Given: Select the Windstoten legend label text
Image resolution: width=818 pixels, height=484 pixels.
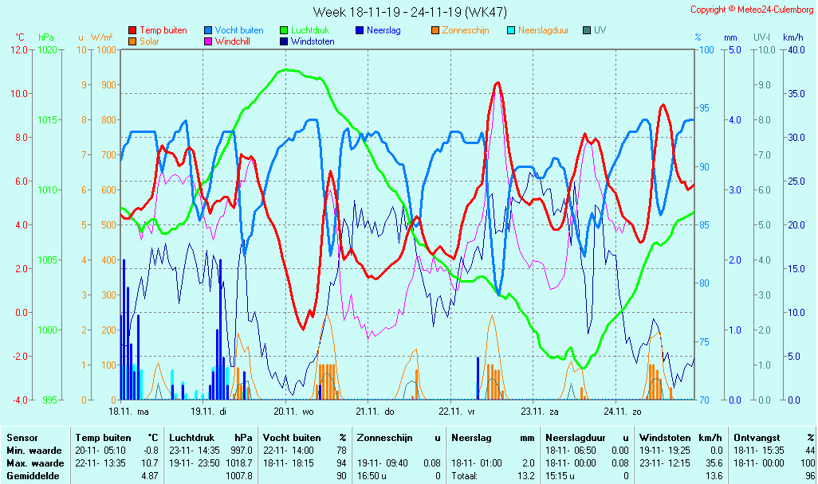Looking at the screenshot, I should [313, 41].
